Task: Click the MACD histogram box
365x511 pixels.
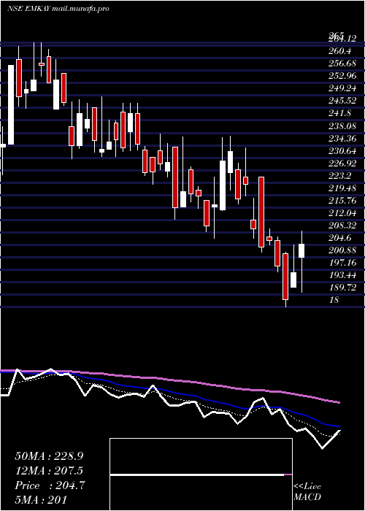Action: (x=201, y=474)
